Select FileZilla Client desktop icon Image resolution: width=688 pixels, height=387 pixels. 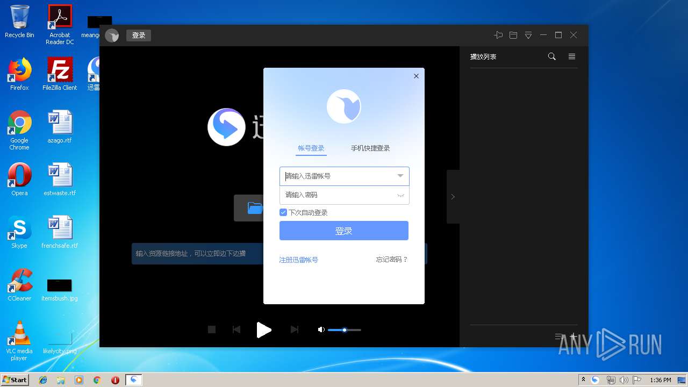60,74
